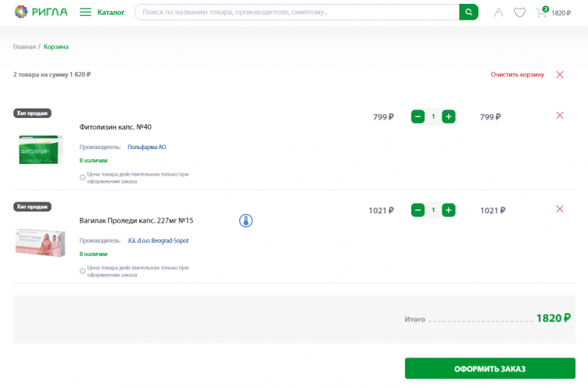Open the shopping cart icon in header
588x388 pixels.
[541, 12]
